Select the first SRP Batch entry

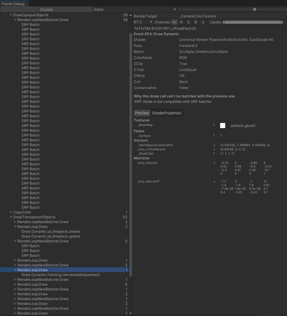click(30, 24)
